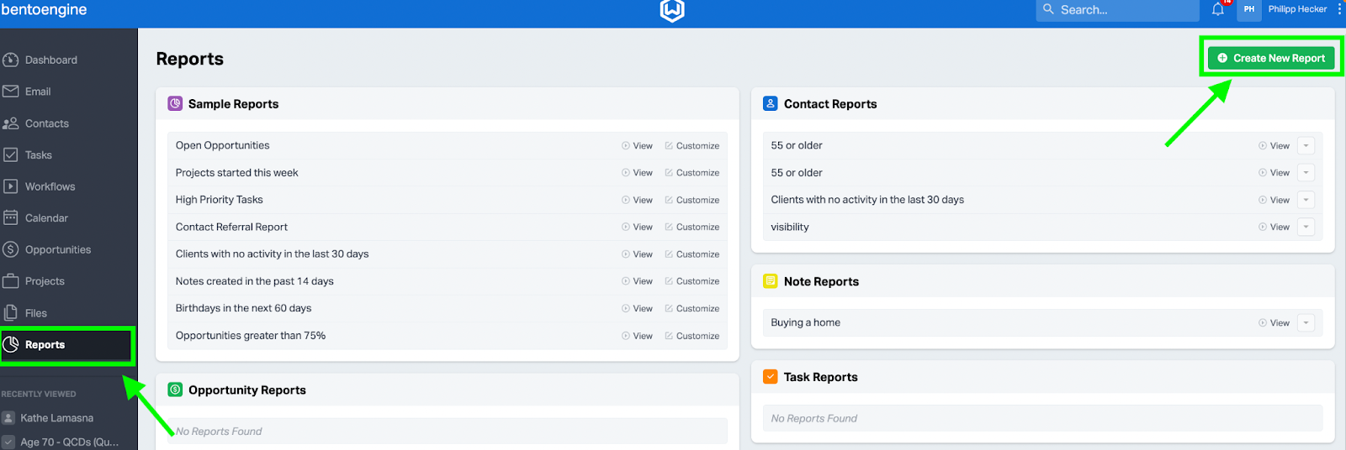The image size is (1346, 450).
Task: Customize sample Clients with no activity report
Action: click(692, 254)
